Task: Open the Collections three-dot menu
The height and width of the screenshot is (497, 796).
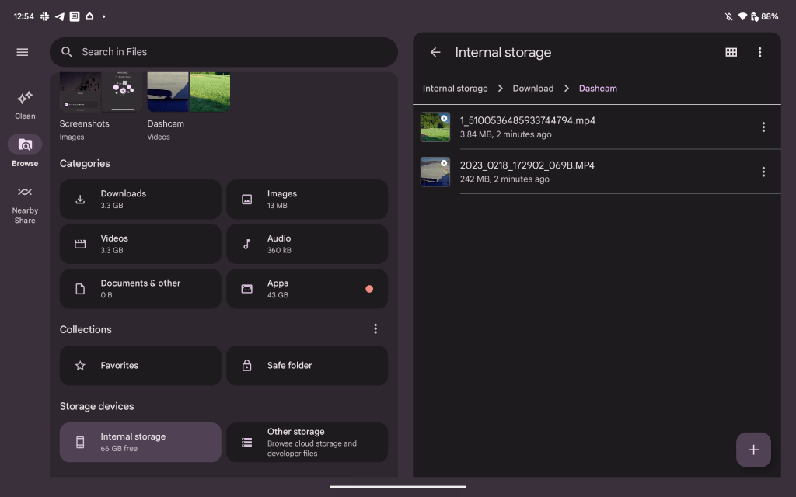Action: pyautogui.click(x=375, y=329)
